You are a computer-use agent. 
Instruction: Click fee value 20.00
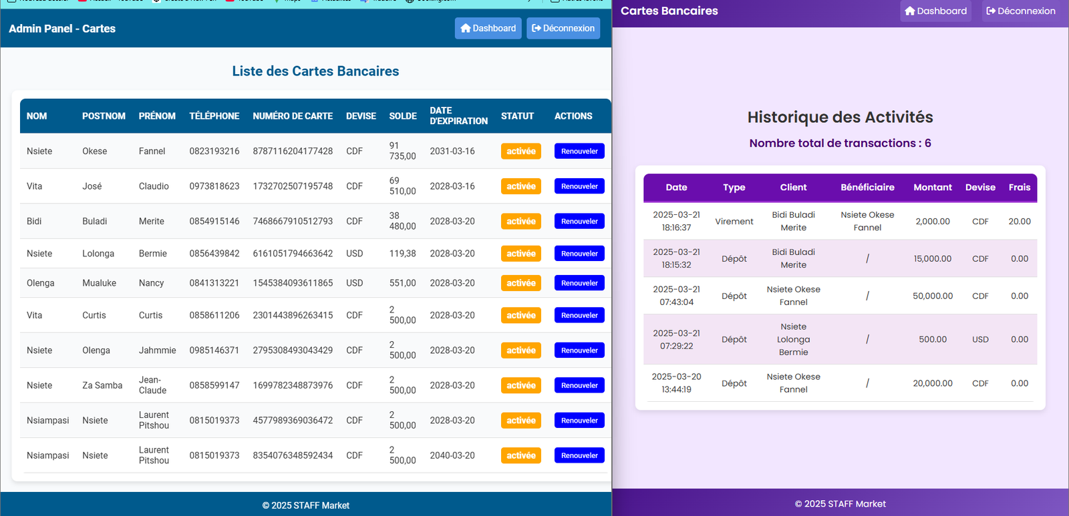(1020, 222)
